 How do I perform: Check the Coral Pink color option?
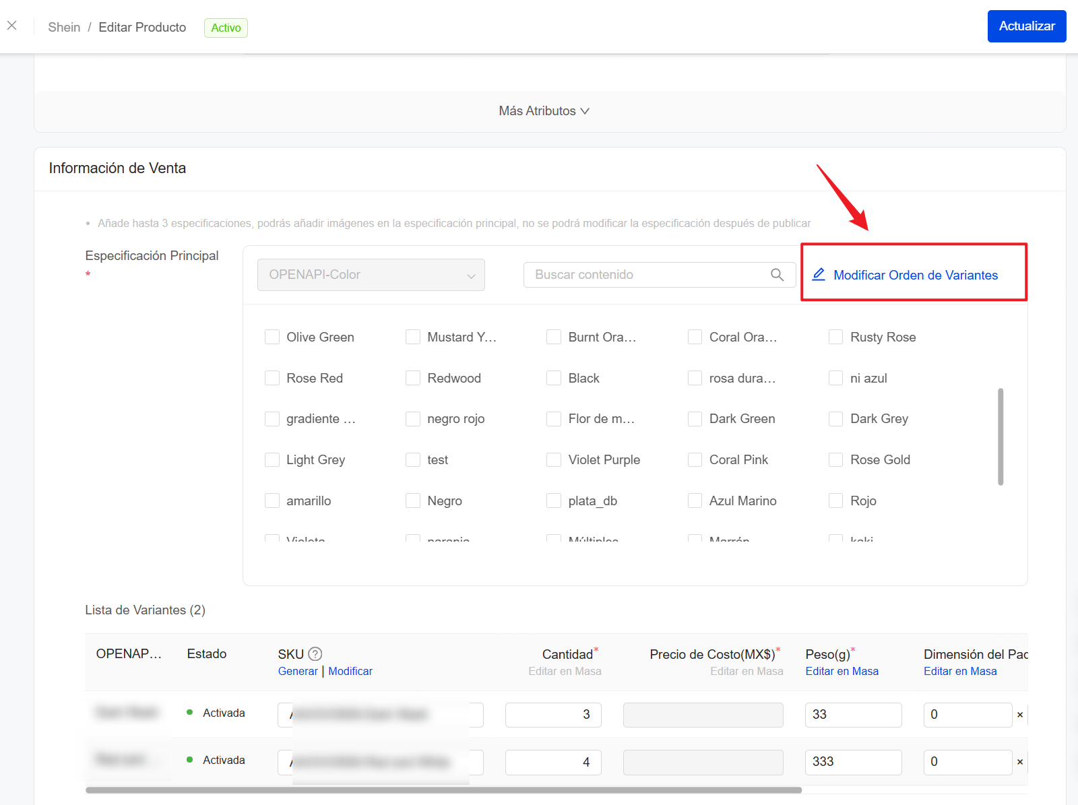click(x=694, y=459)
